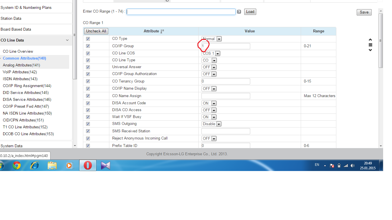Uncheck the CO Type checkbox
The width and height of the screenshot is (392, 220).
coord(88,39)
